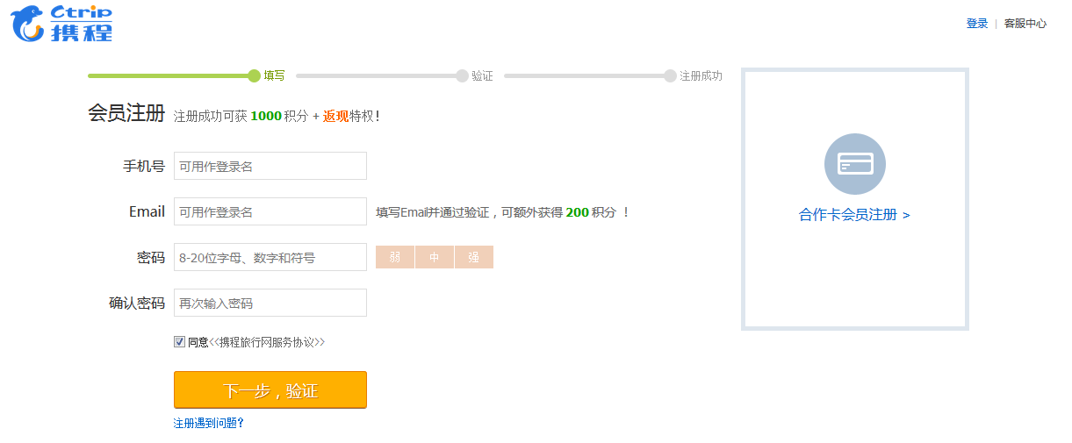Click the Ctrip dolphin logo
Screen dimensions: 1072x443
click(28, 24)
